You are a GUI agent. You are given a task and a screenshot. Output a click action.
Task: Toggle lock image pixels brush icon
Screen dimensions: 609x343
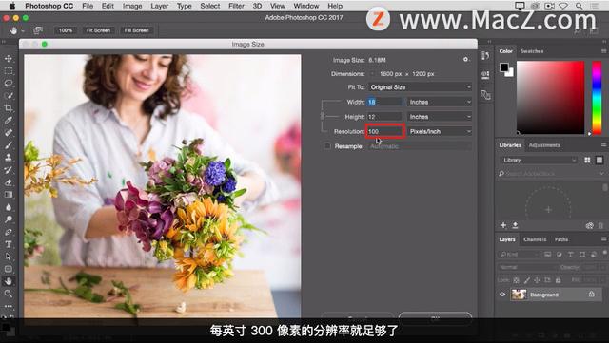click(526, 279)
